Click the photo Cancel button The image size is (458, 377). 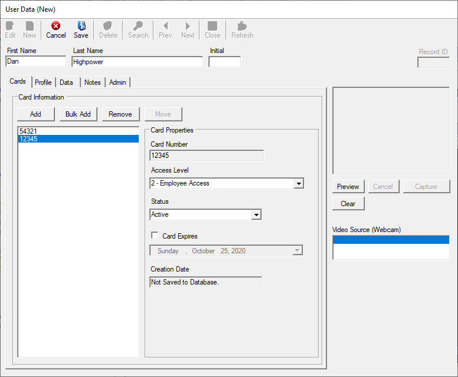pos(383,187)
